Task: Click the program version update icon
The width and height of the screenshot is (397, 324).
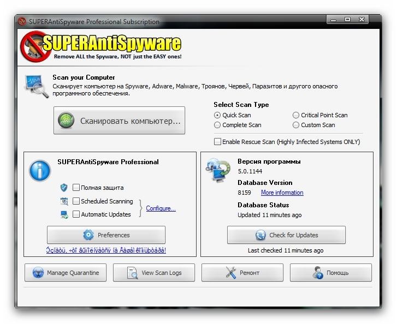Action: 218,170
